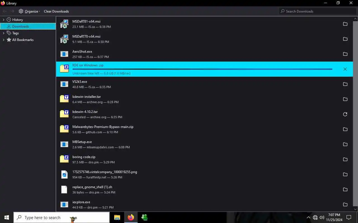Show kdewin-installer.tar in folder
This screenshot has height=223, width=358.
coord(345,99)
